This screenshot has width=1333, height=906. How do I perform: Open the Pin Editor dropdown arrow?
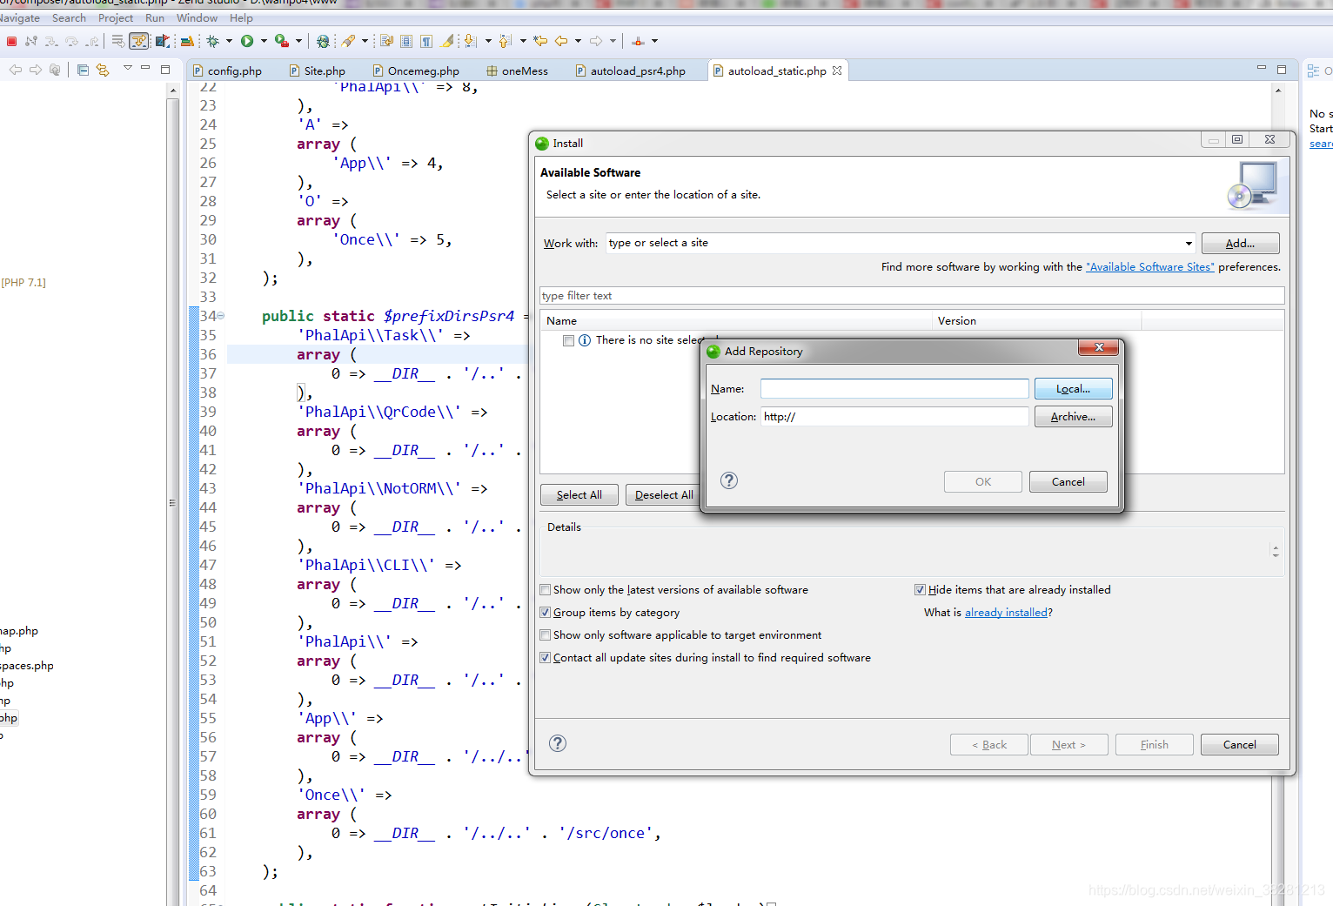[x=654, y=41]
